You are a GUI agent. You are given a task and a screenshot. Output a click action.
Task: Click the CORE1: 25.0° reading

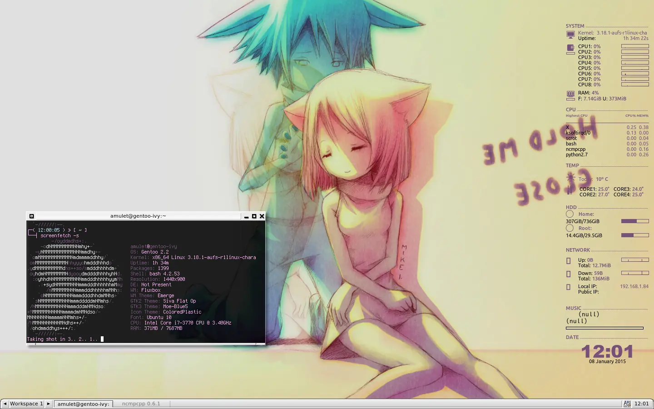[595, 189]
